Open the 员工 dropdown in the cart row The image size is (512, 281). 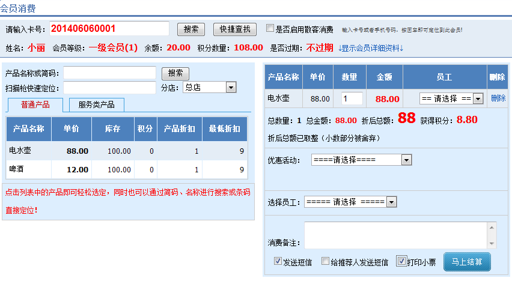(x=451, y=98)
